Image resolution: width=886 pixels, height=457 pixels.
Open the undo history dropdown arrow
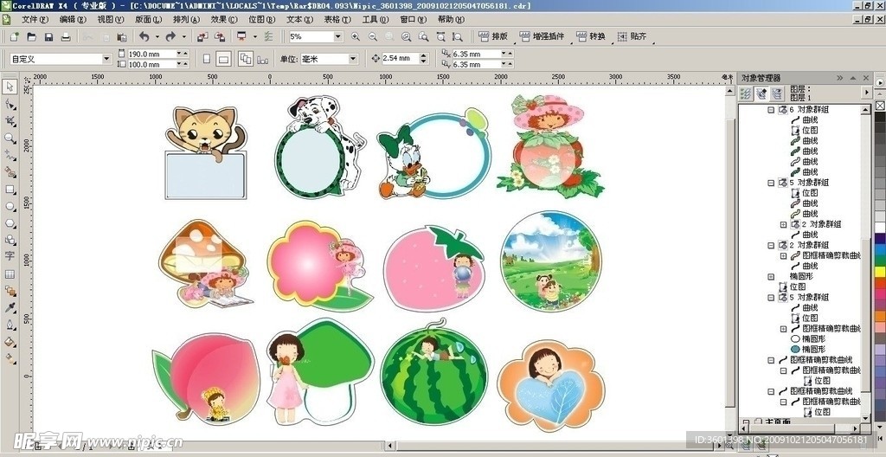(157, 36)
